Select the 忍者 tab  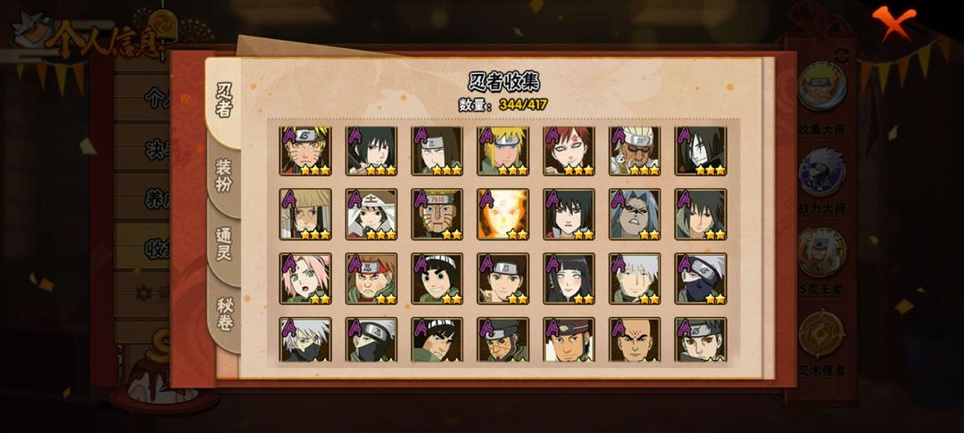pyautogui.click(x=223, y=102)
